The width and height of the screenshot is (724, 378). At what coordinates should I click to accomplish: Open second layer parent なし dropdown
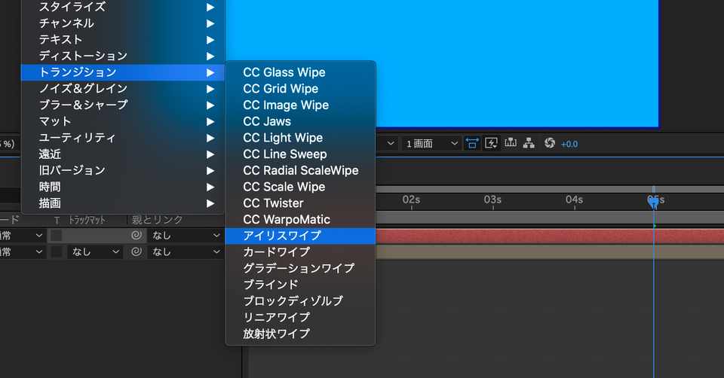186,251
